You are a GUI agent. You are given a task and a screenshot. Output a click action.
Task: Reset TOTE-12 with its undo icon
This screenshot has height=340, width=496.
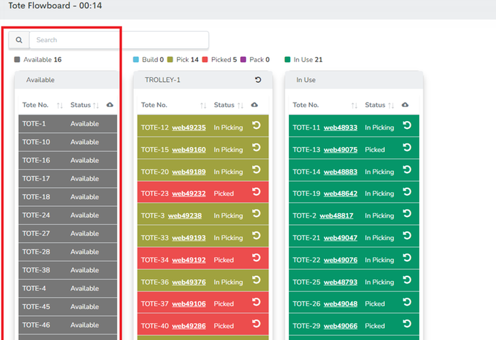point(256,126)
